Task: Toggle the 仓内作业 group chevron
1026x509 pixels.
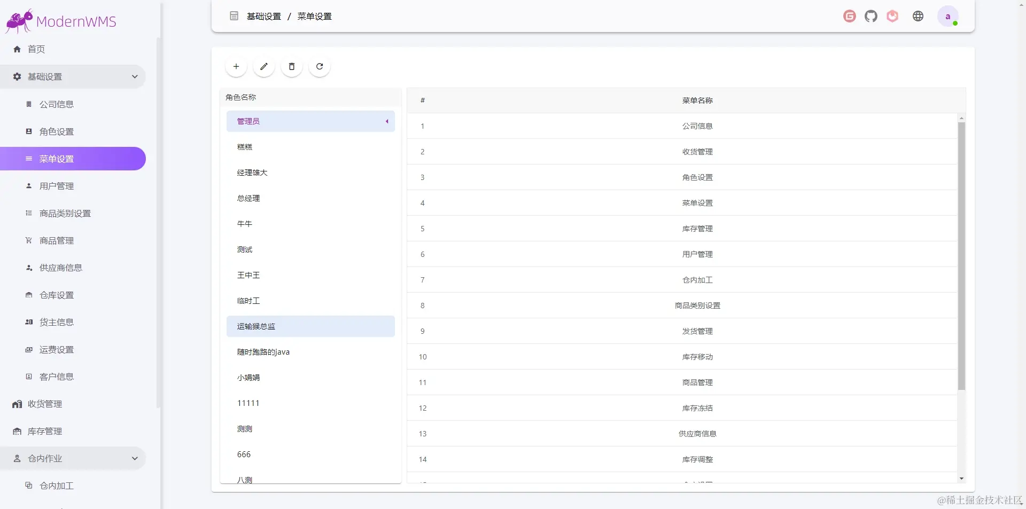Action: coord(135,458)
